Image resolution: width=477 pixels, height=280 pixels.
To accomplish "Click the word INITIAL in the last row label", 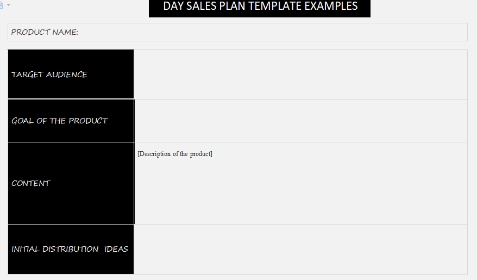I will click(x=26, y=249).
